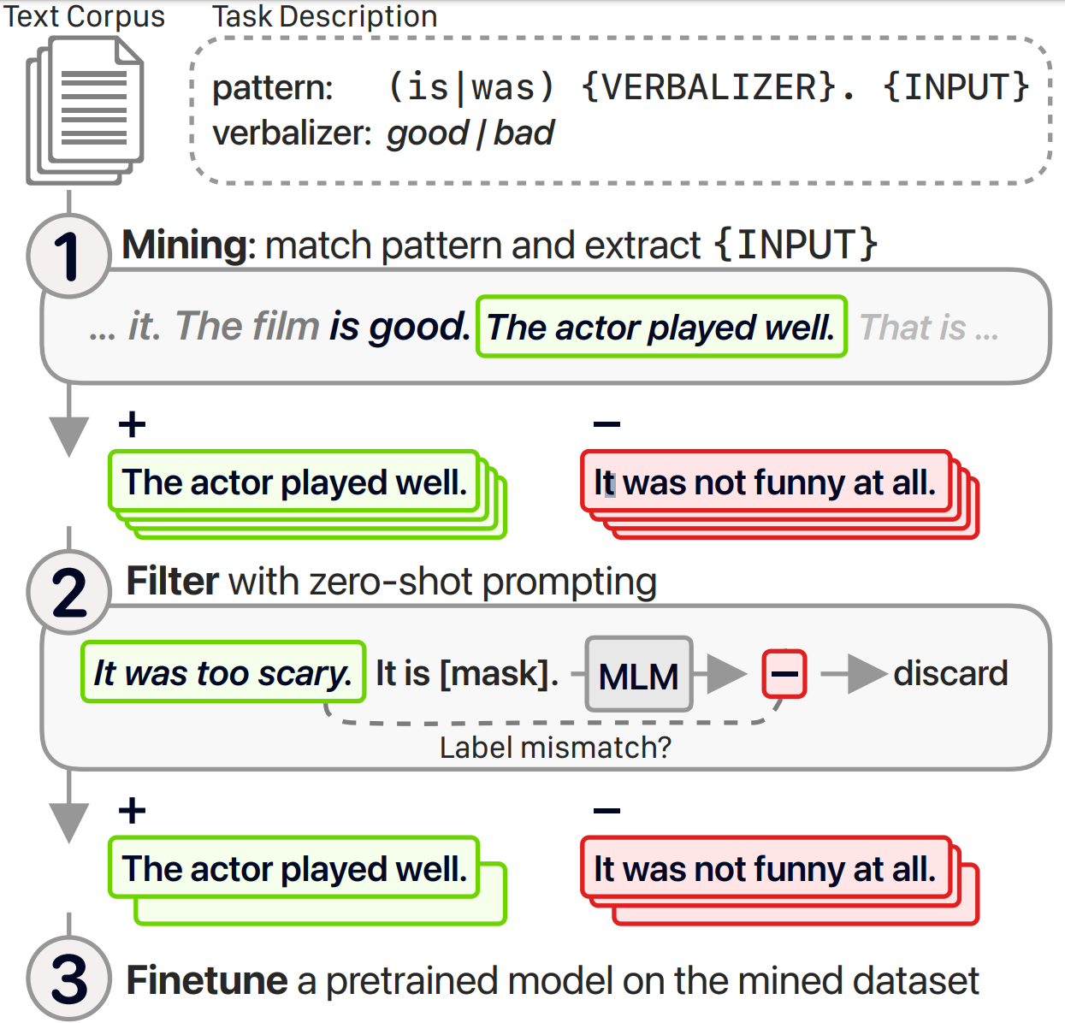This screenshot has height=1023, width=1065.
Task: Click the step 1 circle
Action: coord(68,256)
